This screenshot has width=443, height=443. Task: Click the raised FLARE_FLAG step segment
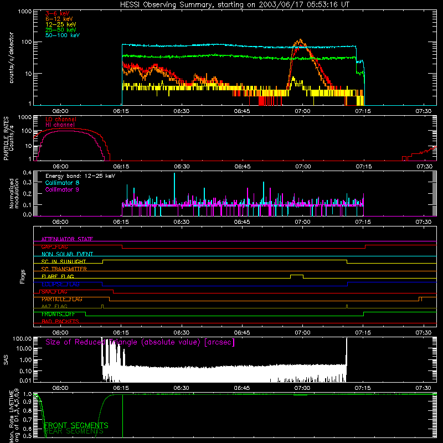(x=297, y=275)
